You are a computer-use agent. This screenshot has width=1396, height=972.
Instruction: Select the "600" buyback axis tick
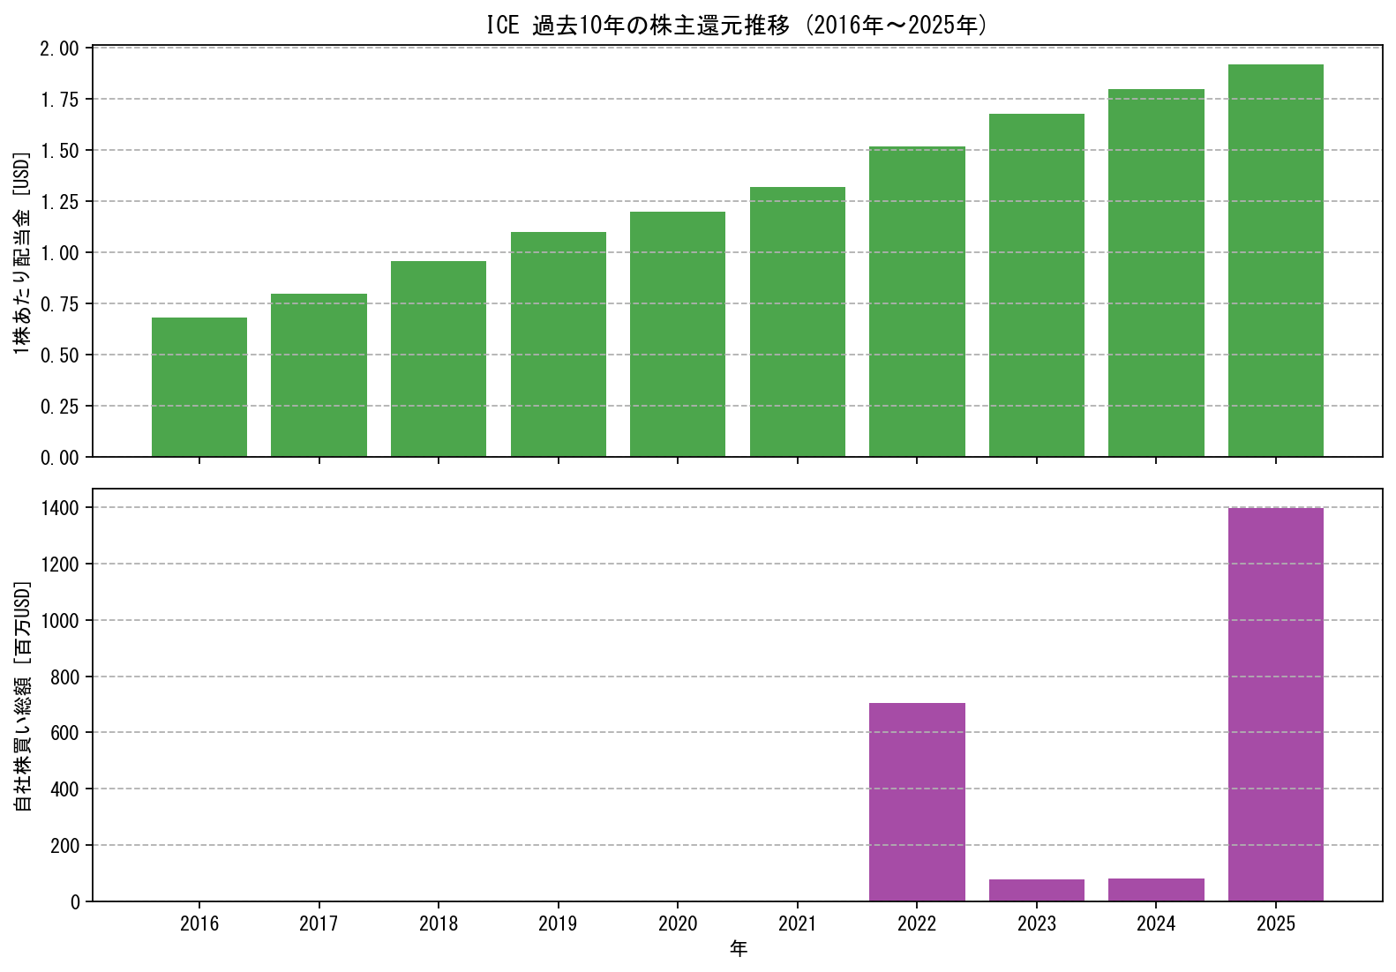coord(65,733)
